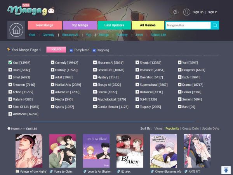
Task: Sort the list by Popularity
Action: tap(172, 128)
